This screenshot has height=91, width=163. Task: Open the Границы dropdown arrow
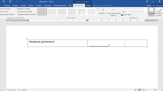[151, 15]
